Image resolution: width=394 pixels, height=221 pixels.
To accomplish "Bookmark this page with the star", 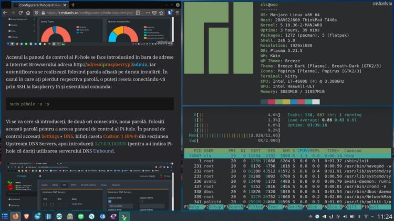I will point(161,13).
